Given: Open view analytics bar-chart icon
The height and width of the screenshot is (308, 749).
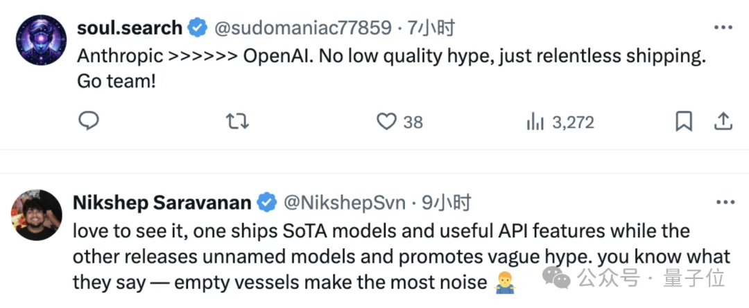Looking at the screenshot, I should click(x=535, y=122).
